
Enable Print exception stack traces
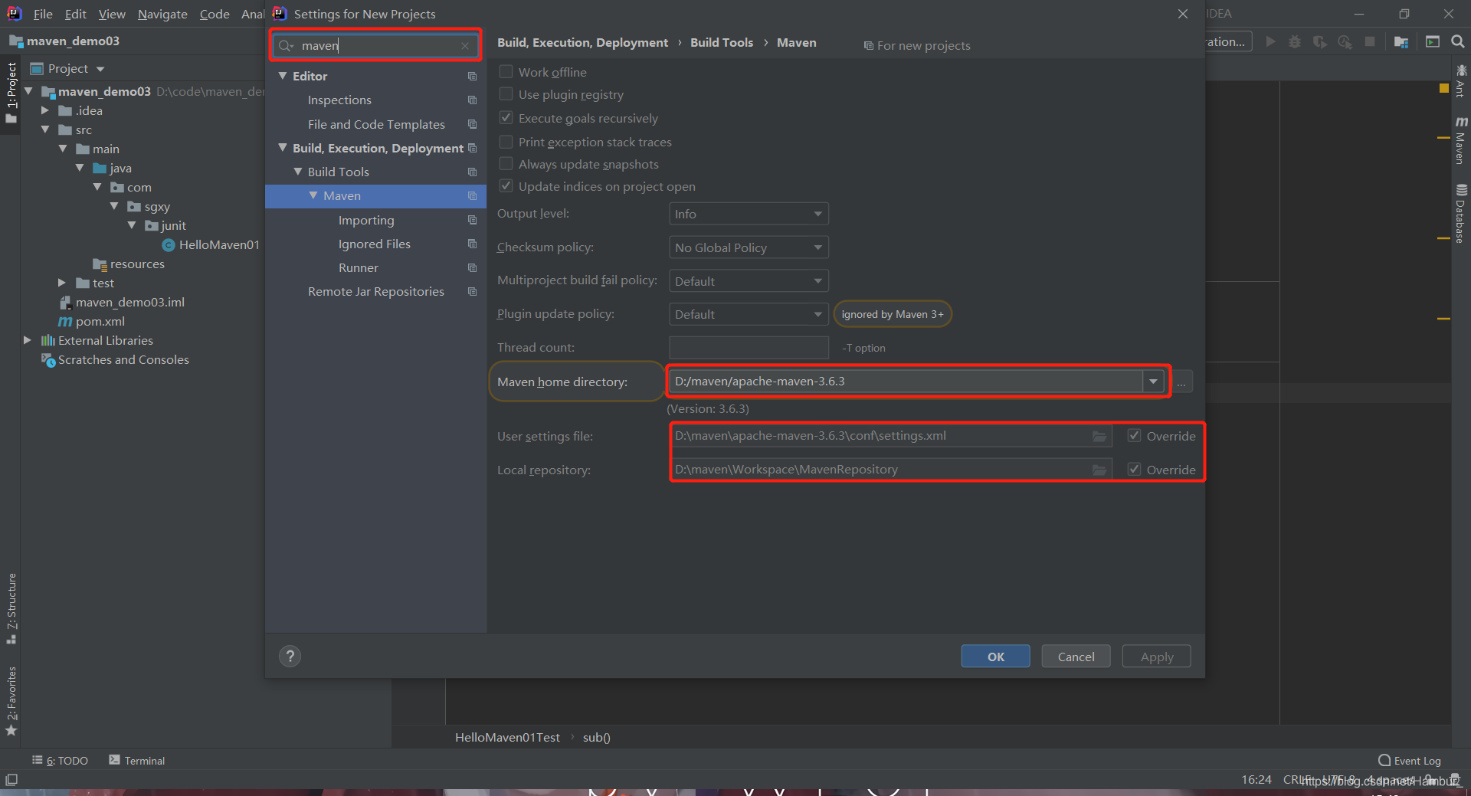point(506,141)
